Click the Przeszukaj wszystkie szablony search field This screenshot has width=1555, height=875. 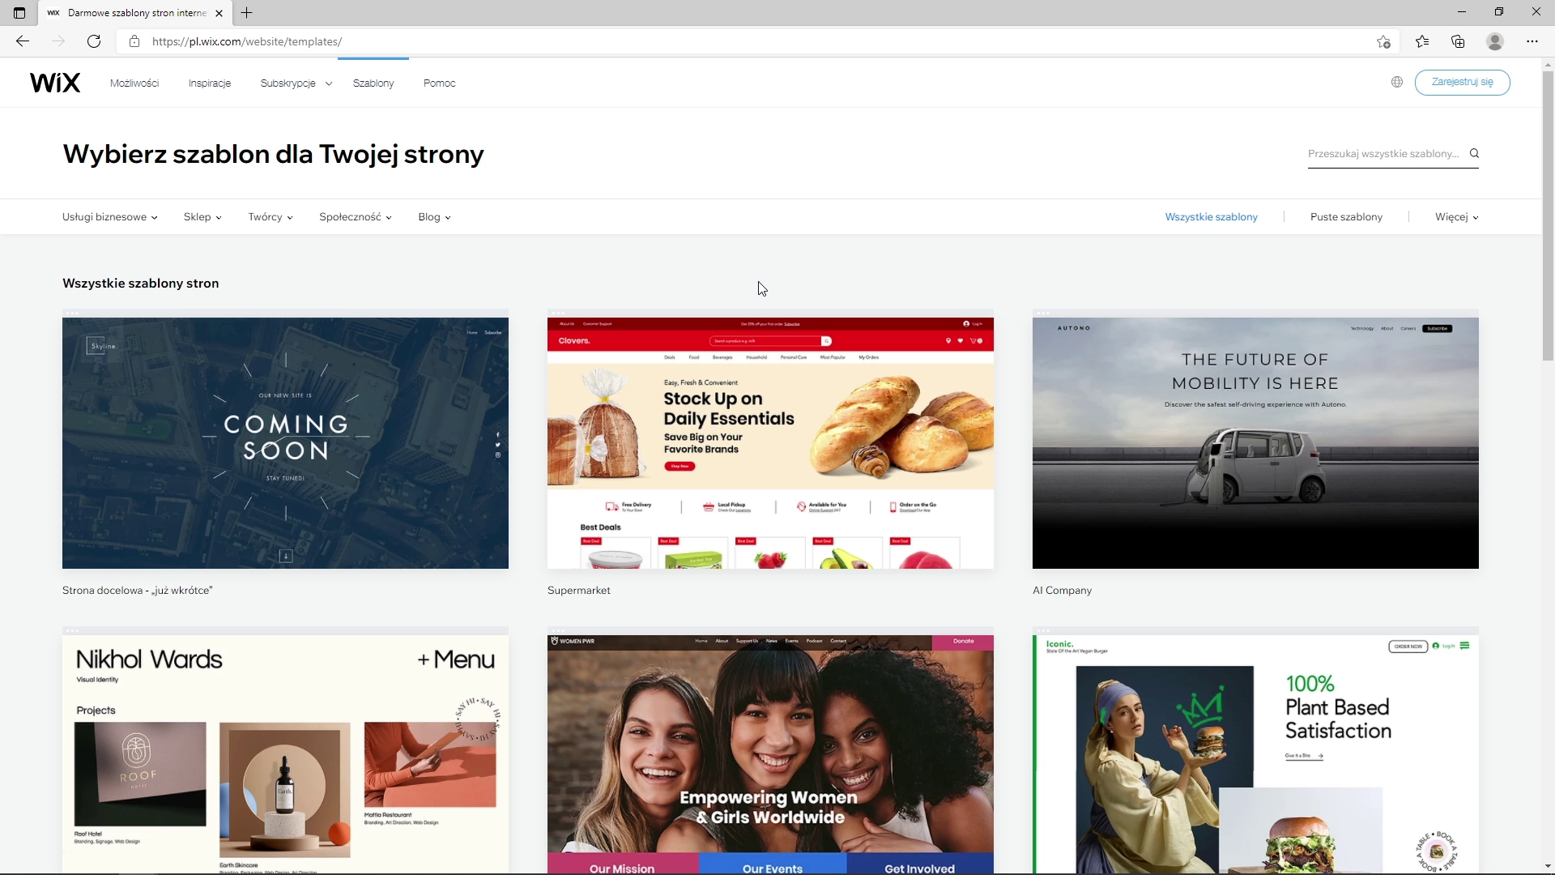tap(1383, 153)
